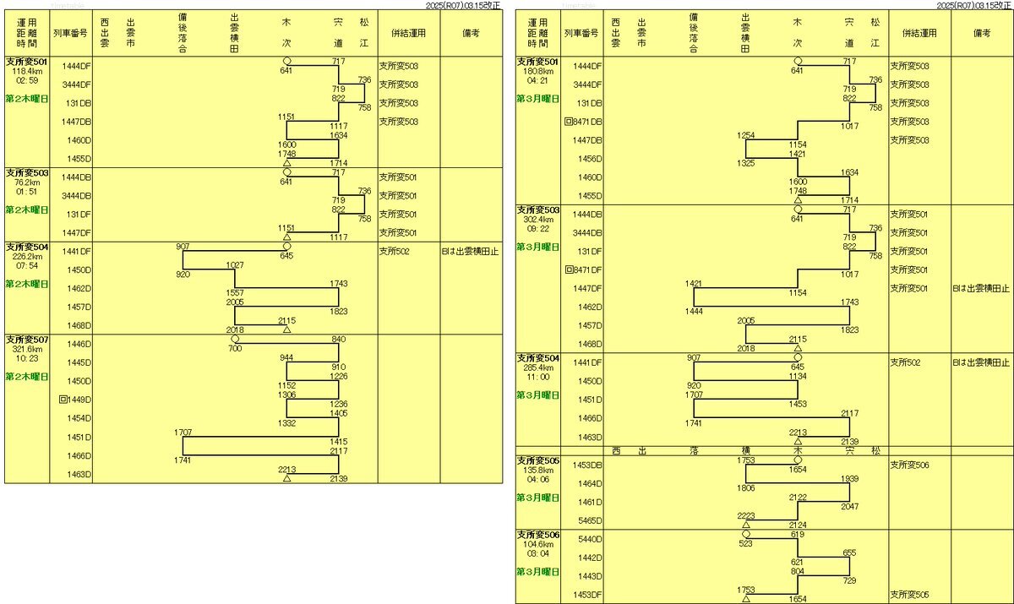Select train number 5440D

point(588,539)
